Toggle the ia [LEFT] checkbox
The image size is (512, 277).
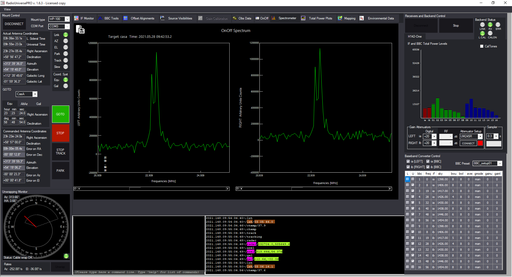coord(408,161)
